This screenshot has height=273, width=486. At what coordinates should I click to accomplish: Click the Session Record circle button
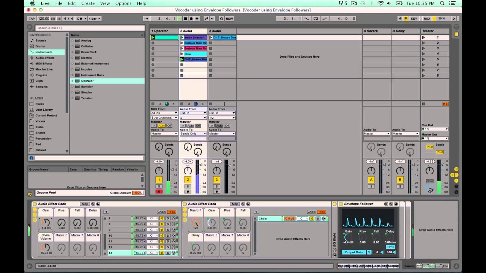221,19
